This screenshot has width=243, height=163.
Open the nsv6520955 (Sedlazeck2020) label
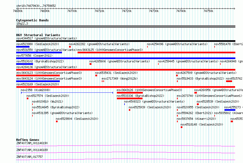click(198, 107)
